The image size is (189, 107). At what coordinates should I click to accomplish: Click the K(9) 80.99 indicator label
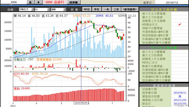click(x=21, y=74)
